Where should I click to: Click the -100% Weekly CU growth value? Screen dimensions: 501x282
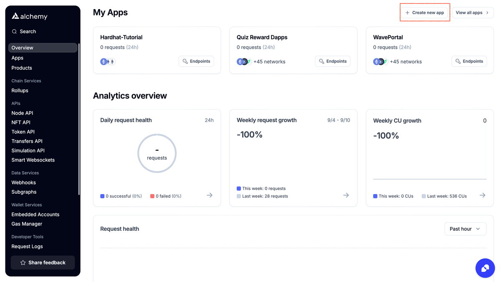[x=386, y=136]
